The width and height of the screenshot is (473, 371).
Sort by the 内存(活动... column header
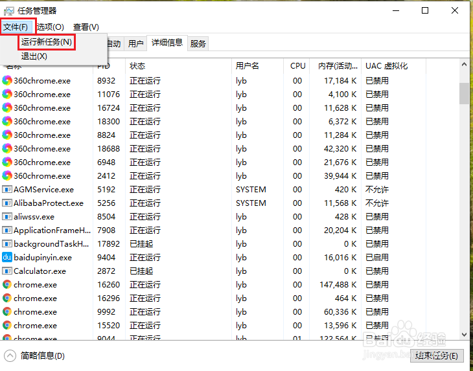[x=336, y=66]
